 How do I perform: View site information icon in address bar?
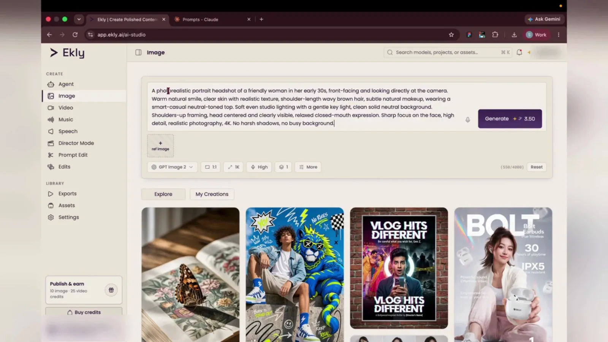coord(90,35)
